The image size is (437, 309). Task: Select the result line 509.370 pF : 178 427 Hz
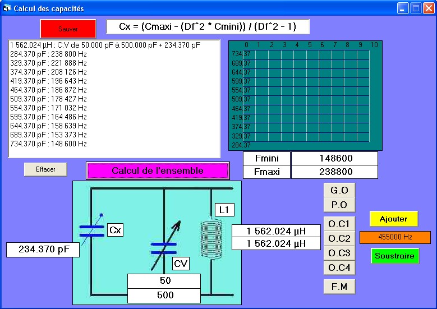(x=48, y=99)
